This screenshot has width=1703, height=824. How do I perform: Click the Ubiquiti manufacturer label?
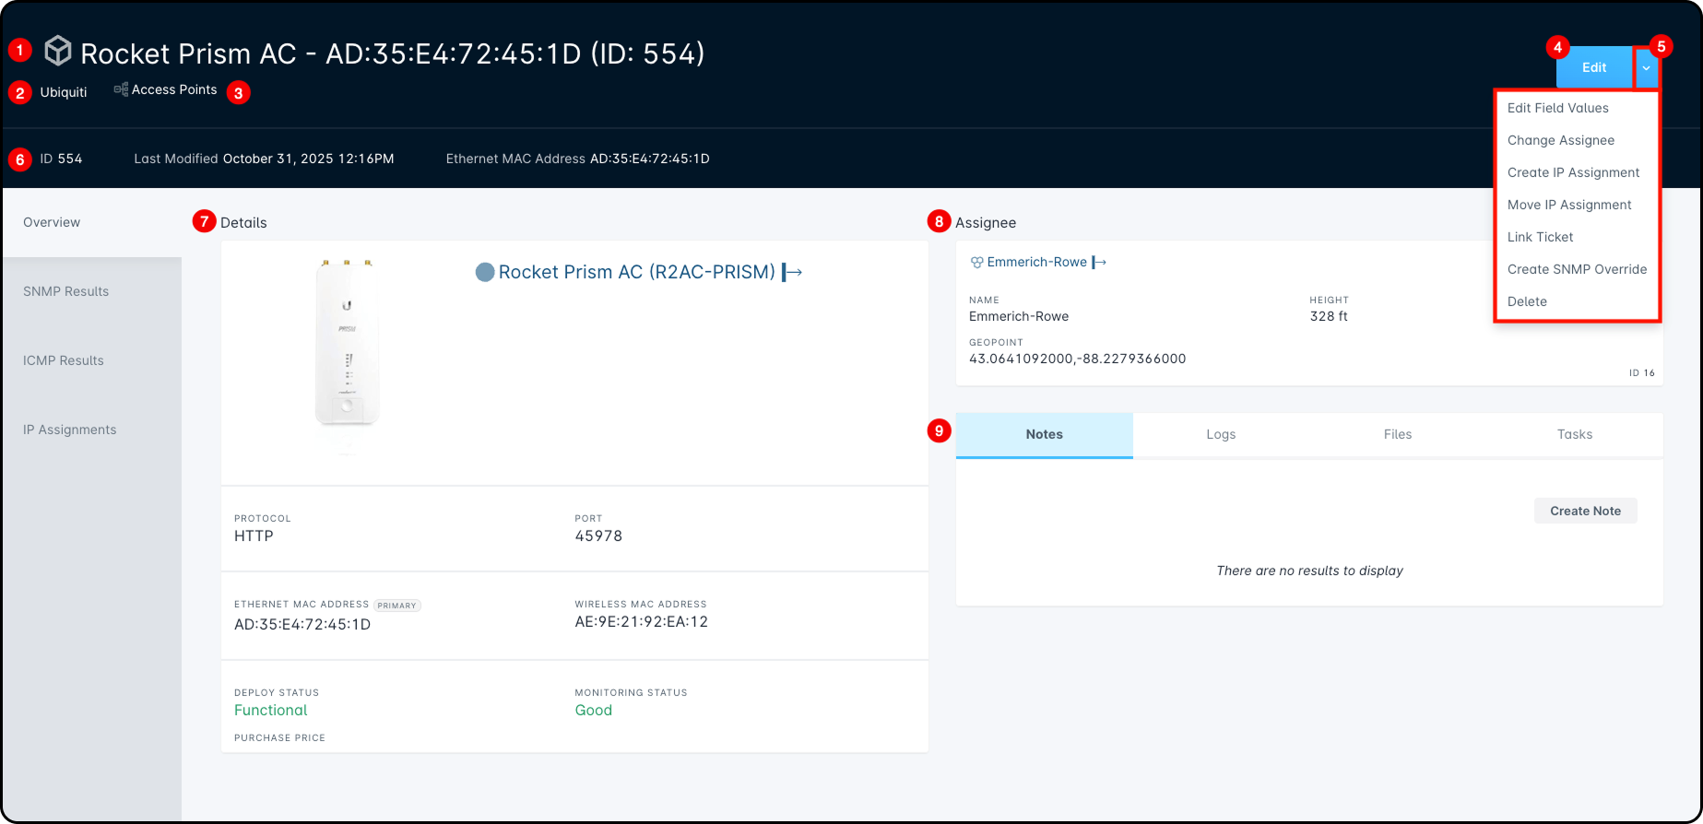tap(64, 92)
